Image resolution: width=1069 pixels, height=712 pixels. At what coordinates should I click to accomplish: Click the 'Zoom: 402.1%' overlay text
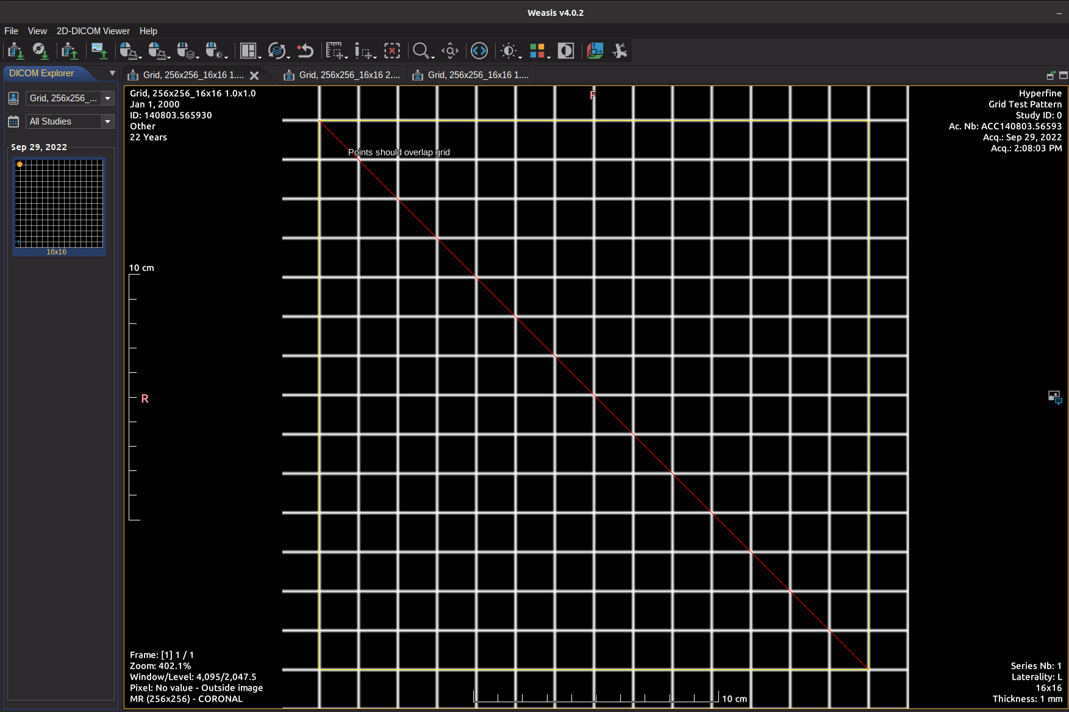pos(160,666)
